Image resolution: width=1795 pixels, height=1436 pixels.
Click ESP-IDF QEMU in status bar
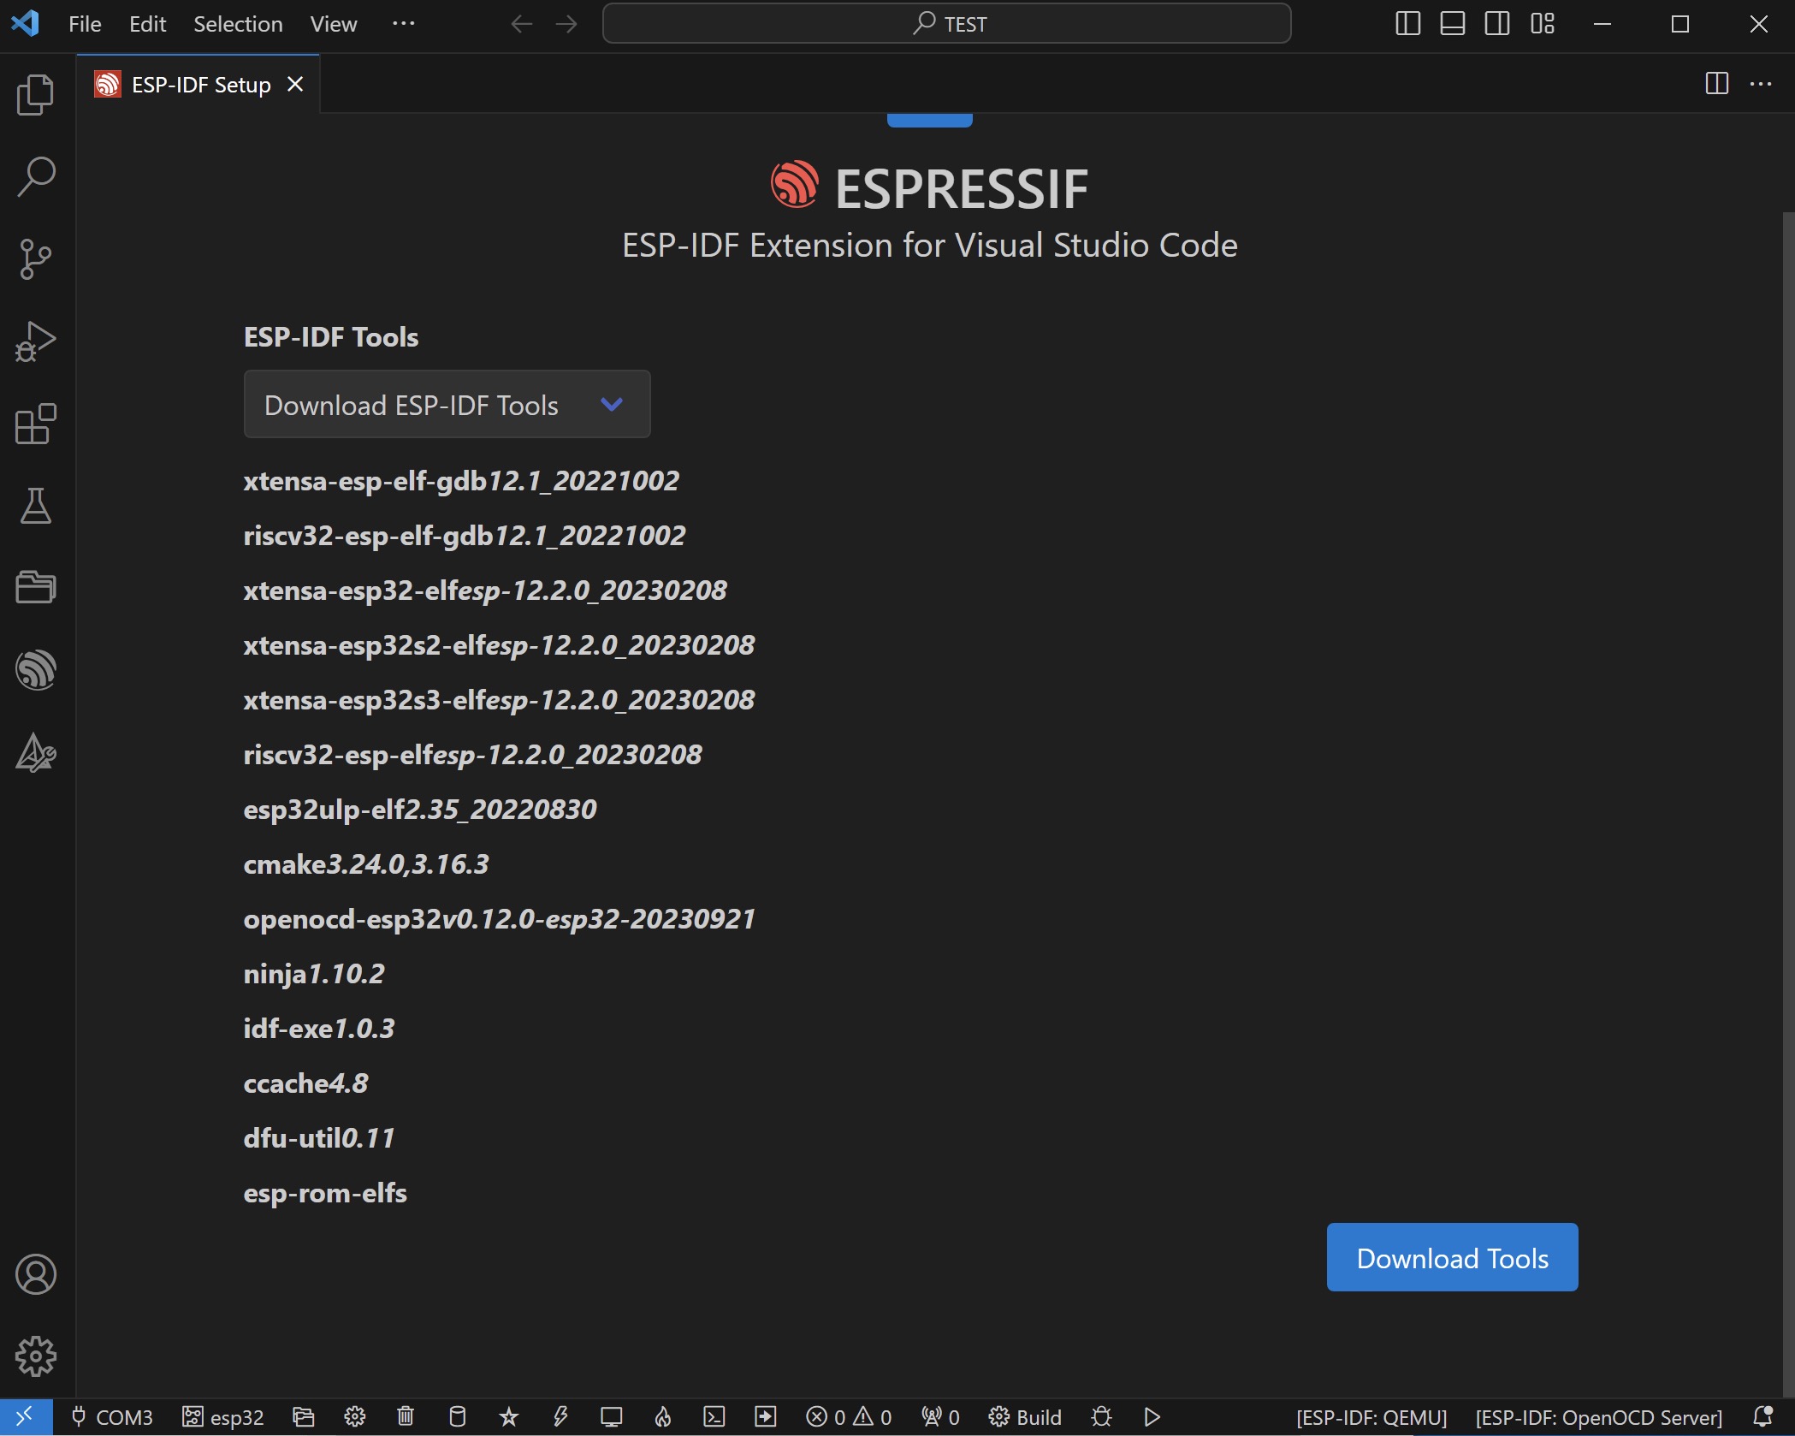[x=1371, y=1417]
